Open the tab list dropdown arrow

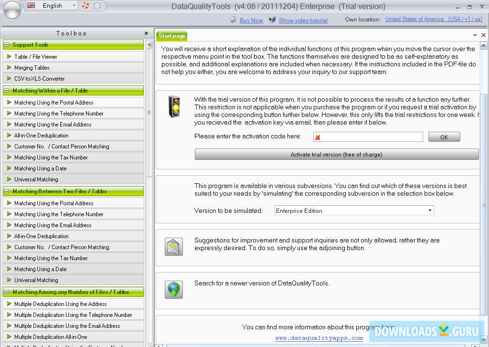475,35
